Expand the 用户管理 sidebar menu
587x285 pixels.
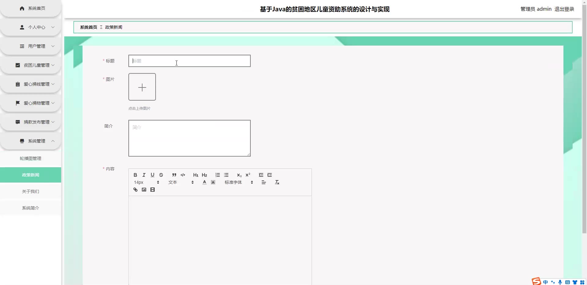click(x=31, y=46)
